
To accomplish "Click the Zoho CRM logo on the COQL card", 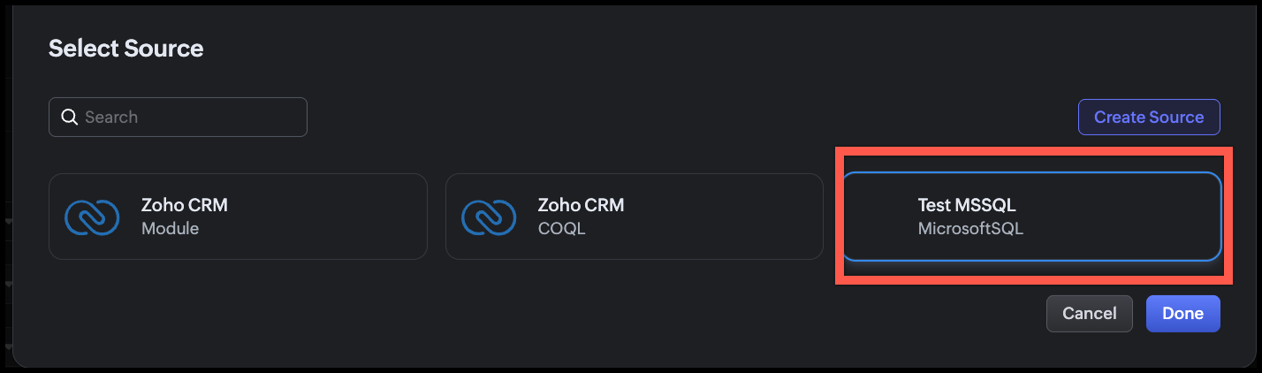I will click(489, 217).
